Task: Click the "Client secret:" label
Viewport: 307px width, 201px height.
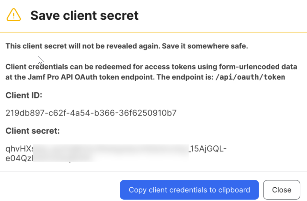Action: (x=32, y=131)
